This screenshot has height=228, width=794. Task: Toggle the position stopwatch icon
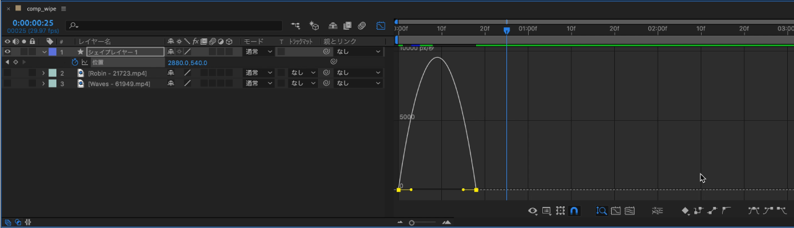pyautogui.click(x=75, y=63)
